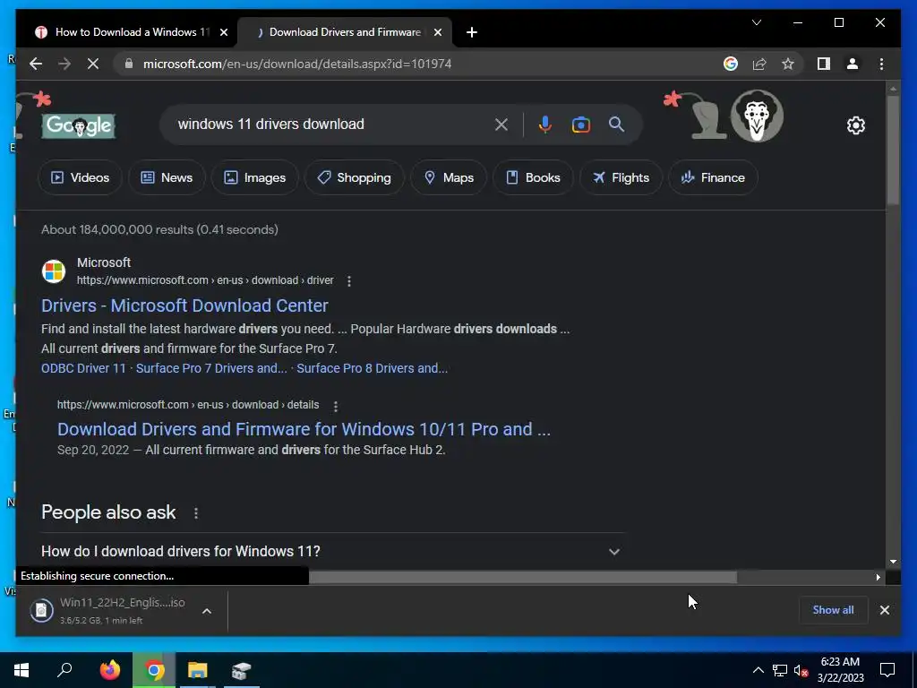Click the Microsoft site favicon
The width and height of the screenshot is (917, 688).
pos(54,271)
